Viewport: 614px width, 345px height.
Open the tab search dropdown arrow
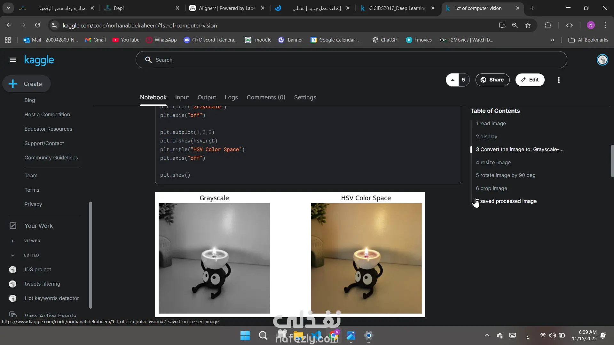point(8,8)
